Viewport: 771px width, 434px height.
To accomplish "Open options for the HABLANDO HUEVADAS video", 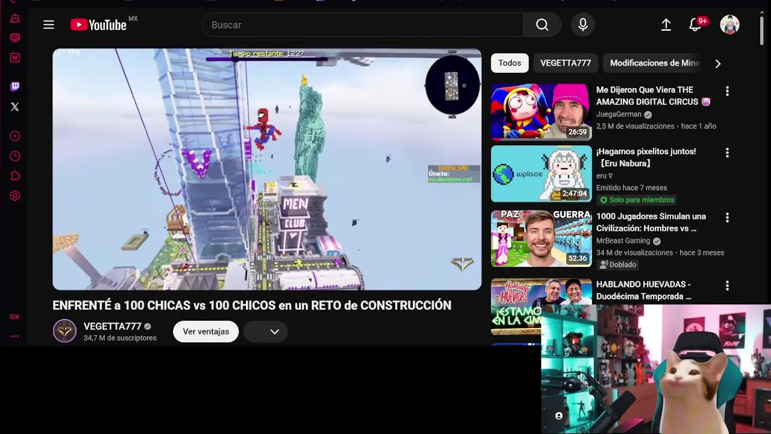I will point(727,286).
